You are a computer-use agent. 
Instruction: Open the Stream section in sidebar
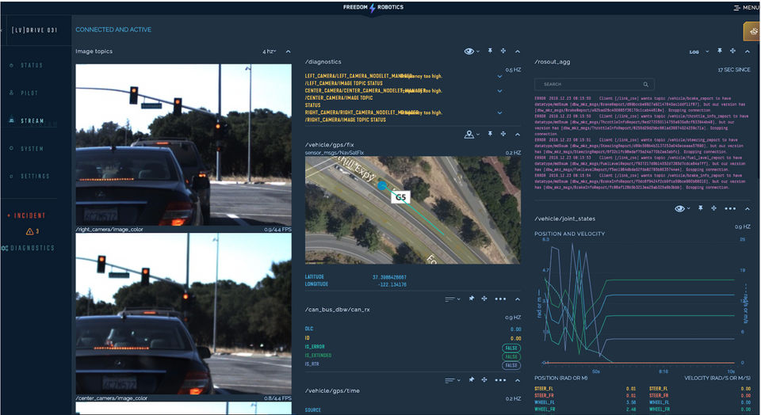click(32, 120)
